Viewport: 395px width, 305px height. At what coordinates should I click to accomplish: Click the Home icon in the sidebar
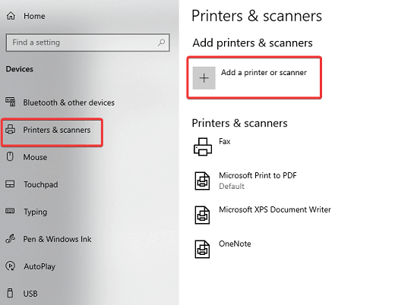coord(11,16)
